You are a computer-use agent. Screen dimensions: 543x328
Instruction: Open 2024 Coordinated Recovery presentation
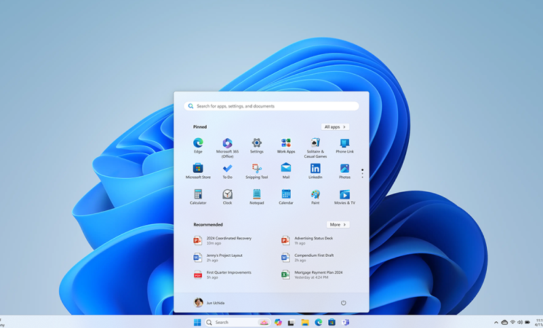tap(228, 241)
